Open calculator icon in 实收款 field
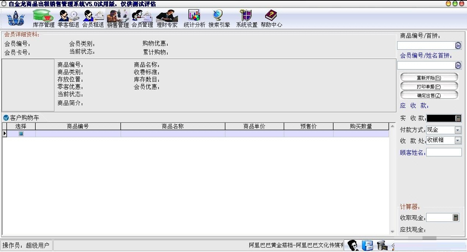Image resolution: width=467 pixels, height=252 pixels. pos(458,118)
